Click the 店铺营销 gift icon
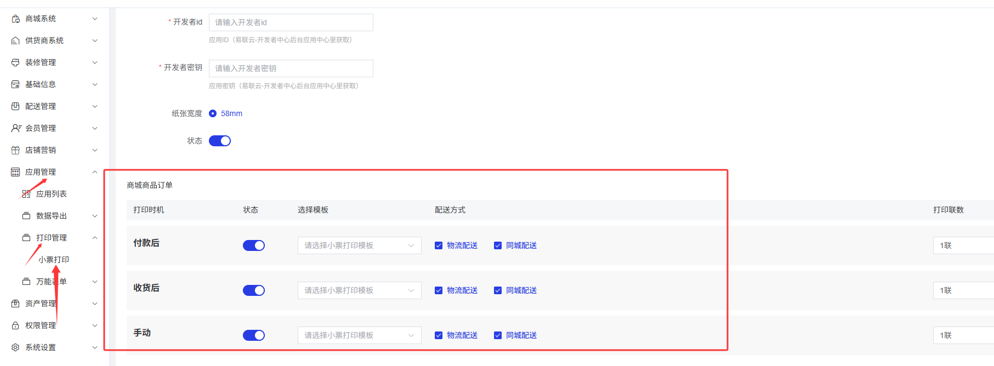 (x=15, y=150)
